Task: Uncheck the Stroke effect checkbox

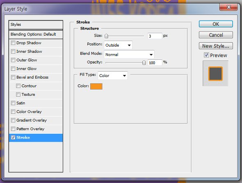Action: 13,138
